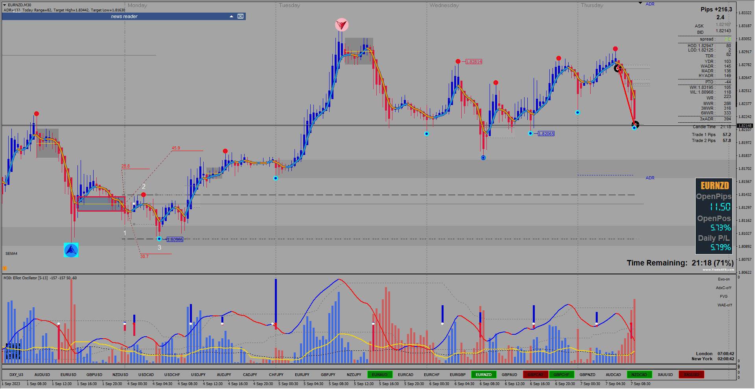755x389 pixels.
Task: Select the 1.82065 price label
Action: pyautogui.click(x=546, y=134)
